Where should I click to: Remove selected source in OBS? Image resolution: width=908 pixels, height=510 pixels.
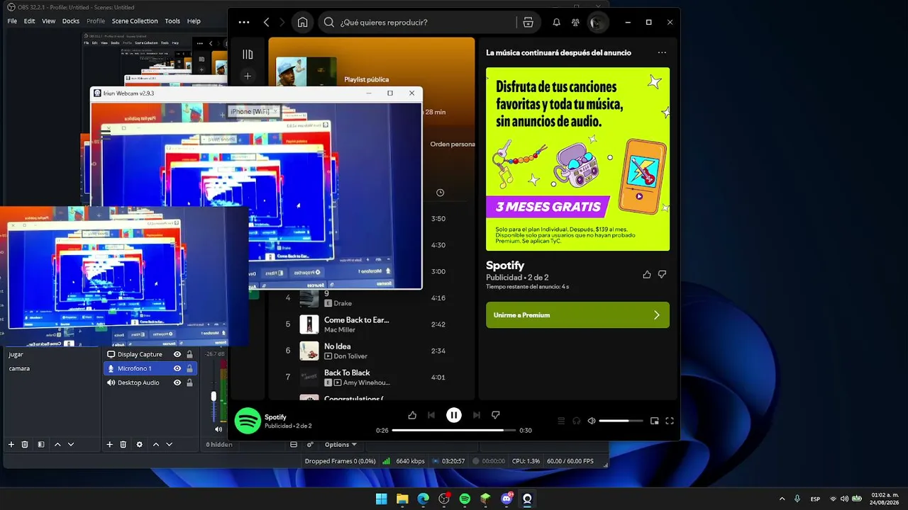123,445
